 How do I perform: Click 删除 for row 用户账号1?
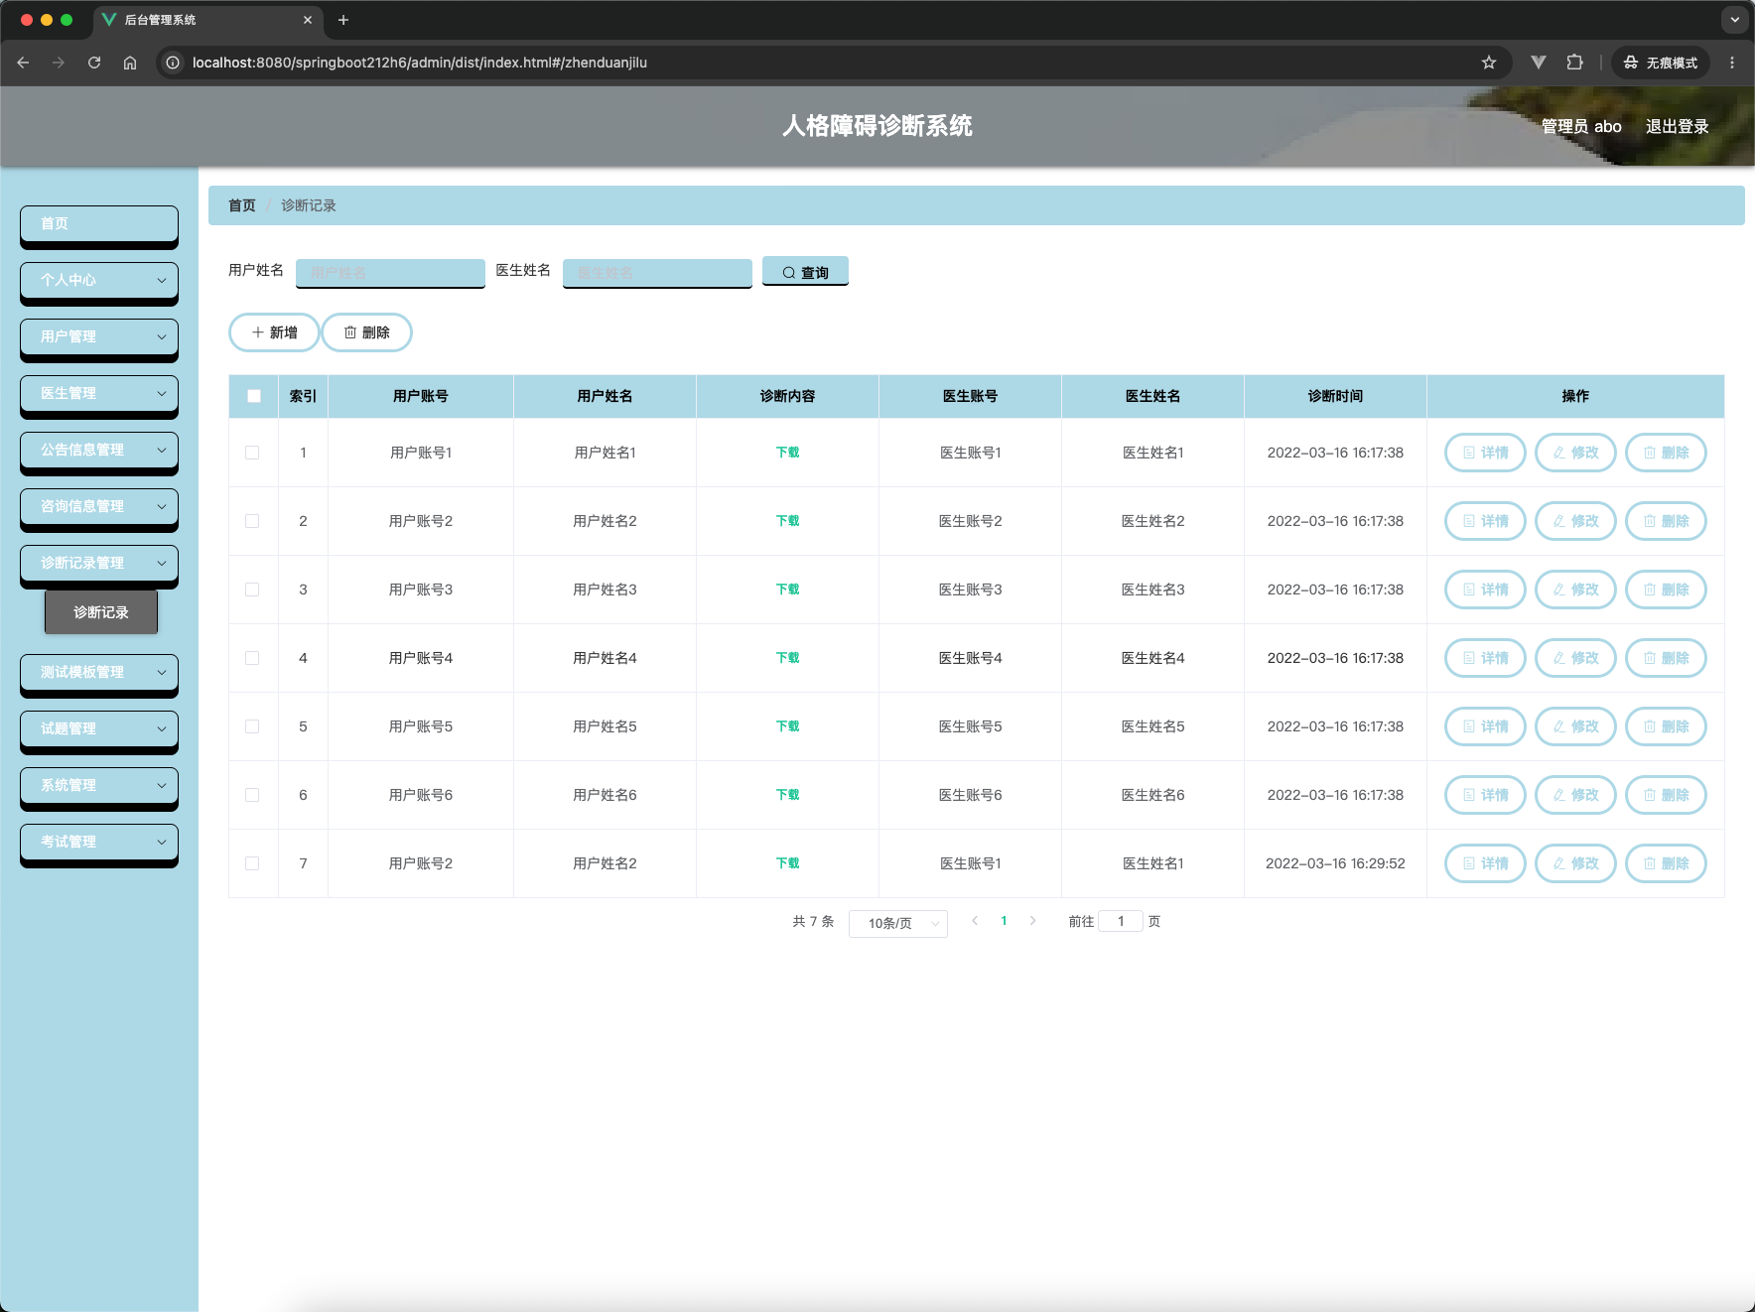coord(1666,453)
